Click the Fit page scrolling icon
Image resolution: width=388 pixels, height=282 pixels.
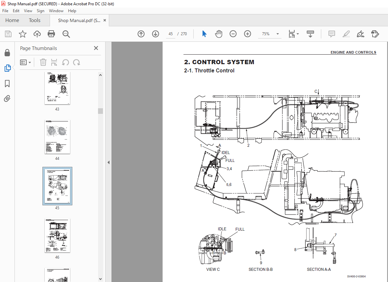coord(292,34)
